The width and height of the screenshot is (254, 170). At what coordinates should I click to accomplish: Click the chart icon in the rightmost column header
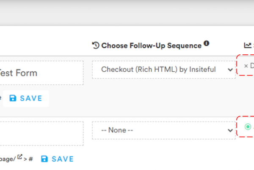(248, 45)
